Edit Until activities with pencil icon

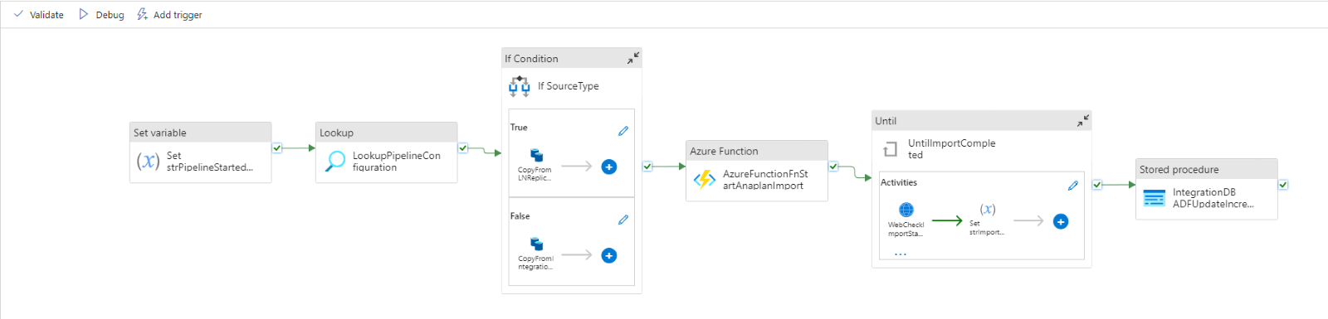click(x=1073, y=186)
